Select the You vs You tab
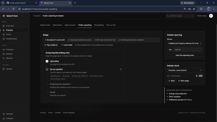Screen dimensions: 217x122 pos(111,25)
